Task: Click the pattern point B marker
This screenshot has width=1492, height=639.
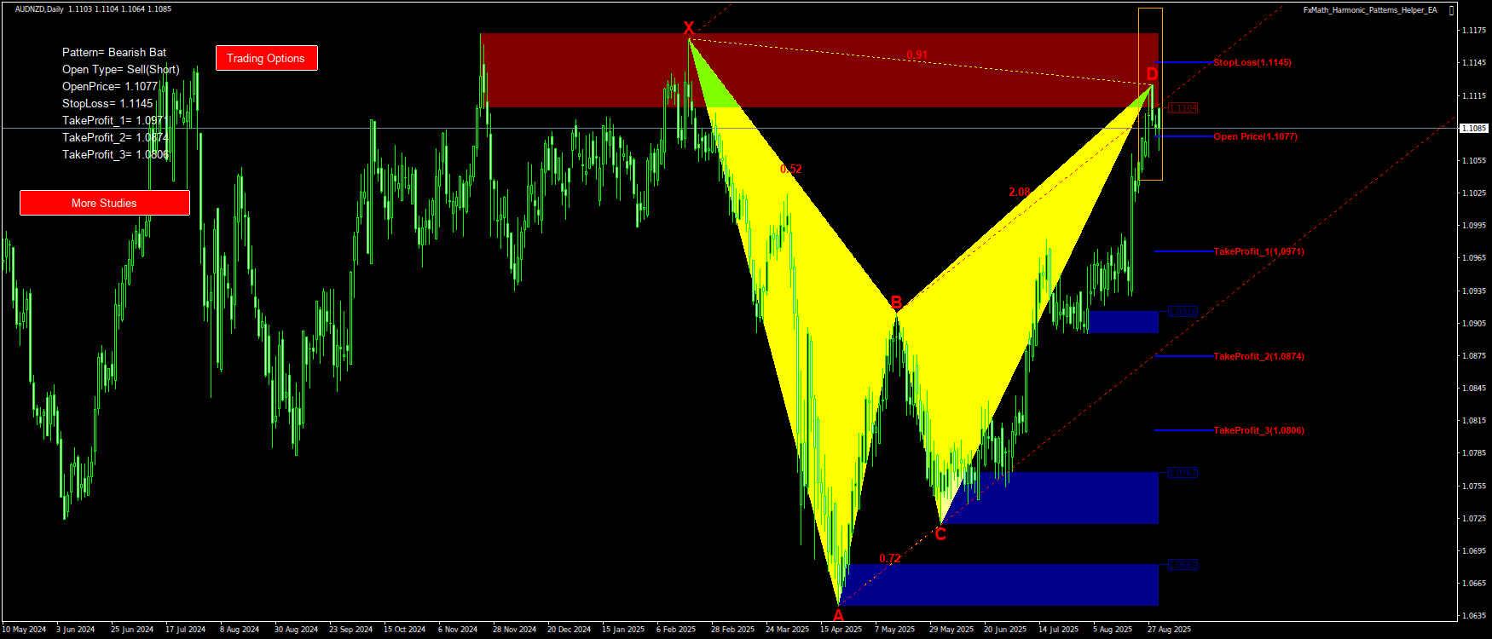Action: (896, 302)
